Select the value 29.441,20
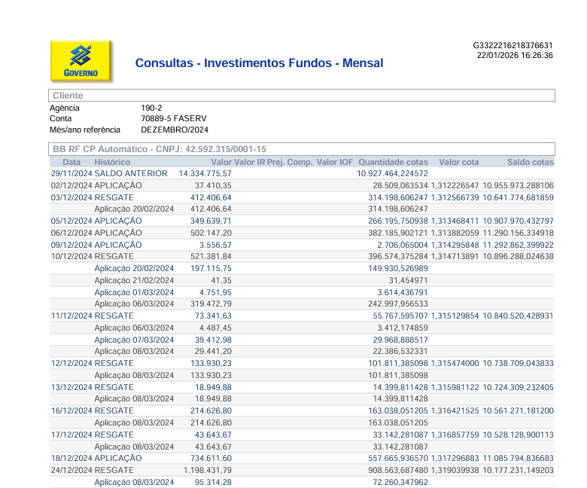Viewport: 587px width, 488px height. [213, 351]
